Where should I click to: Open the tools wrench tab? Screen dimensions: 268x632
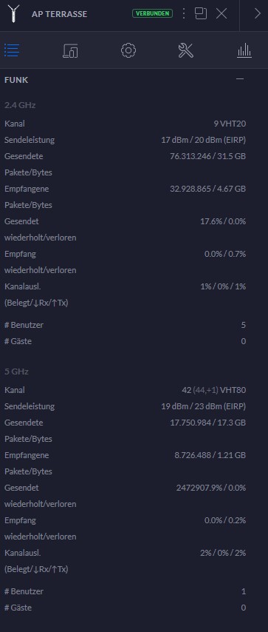(x=186, y=50)
